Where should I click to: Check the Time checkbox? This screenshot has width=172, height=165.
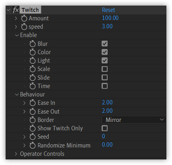104,86
